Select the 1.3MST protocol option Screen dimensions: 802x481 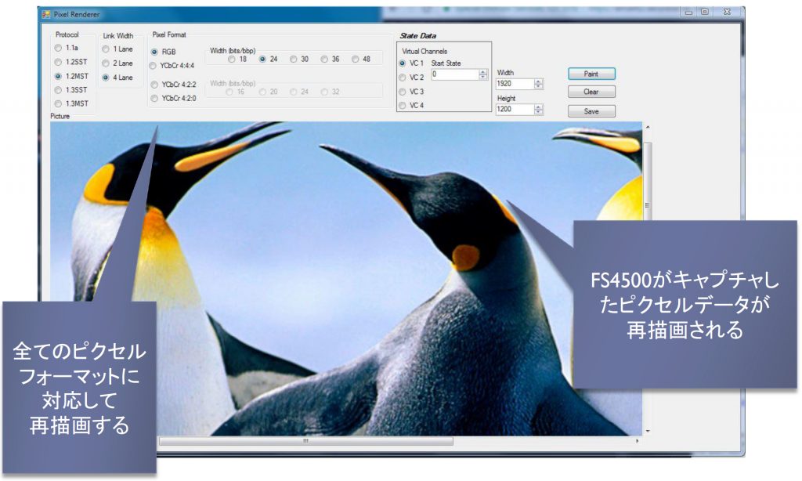[x=58, y=104]
